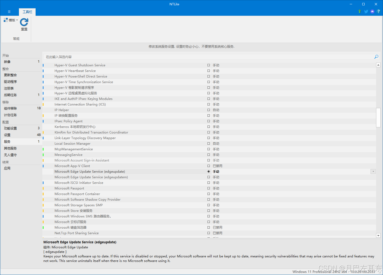383x275 pixels.
Task: Toggle state icon for Local Session Manager
Action: pyautogui.click(x=209, y=144)
